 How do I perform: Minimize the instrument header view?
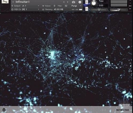(130, 3)
